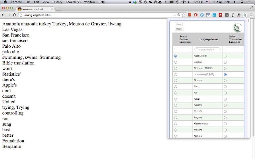Click the popup's vertical scrollbar thumb
Screen dimensions: 255x159
coord(248,21)
